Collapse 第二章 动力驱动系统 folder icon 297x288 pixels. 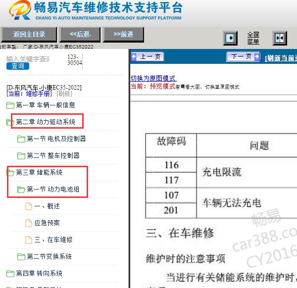pos(9,122)
